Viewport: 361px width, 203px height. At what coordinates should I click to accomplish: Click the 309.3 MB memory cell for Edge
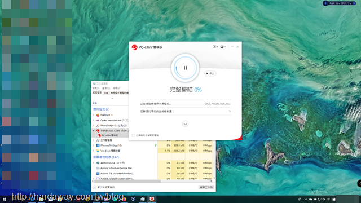coord(179,145)
